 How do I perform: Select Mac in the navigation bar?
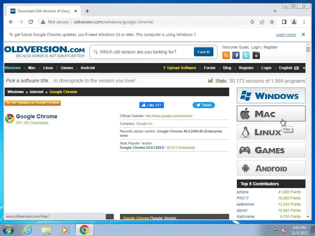point(32,68)
